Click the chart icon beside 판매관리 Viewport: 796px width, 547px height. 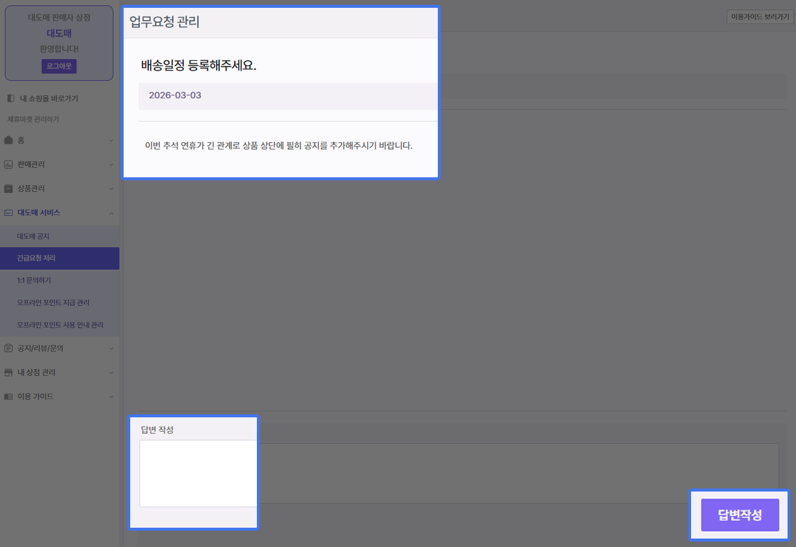click(8, 164)
